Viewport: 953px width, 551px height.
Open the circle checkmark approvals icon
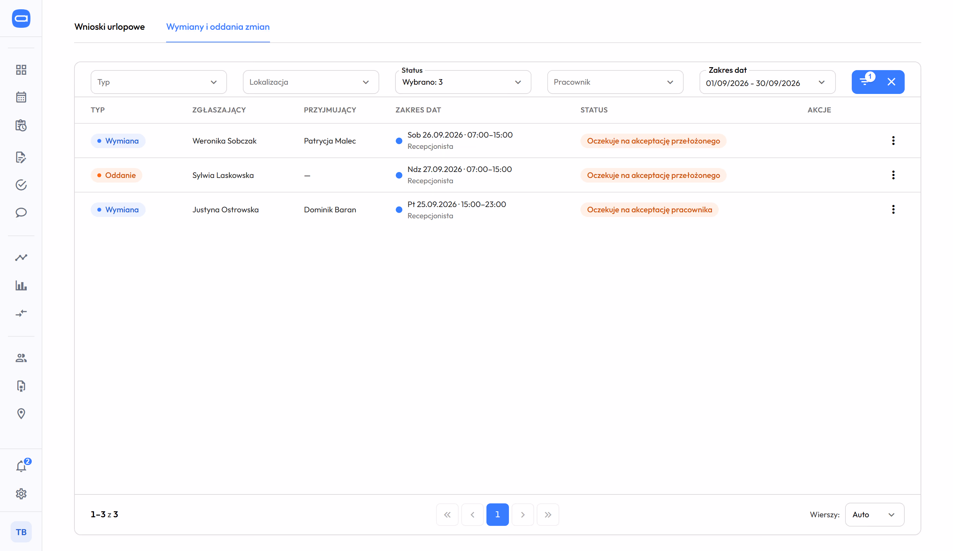point(21,185)
